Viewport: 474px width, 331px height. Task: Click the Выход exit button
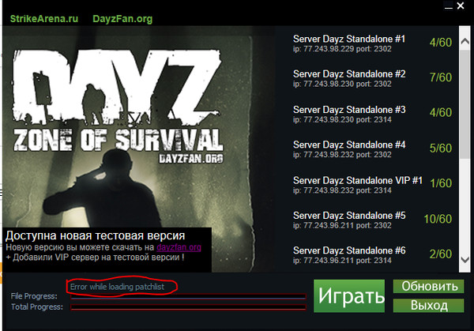[429, 306]
